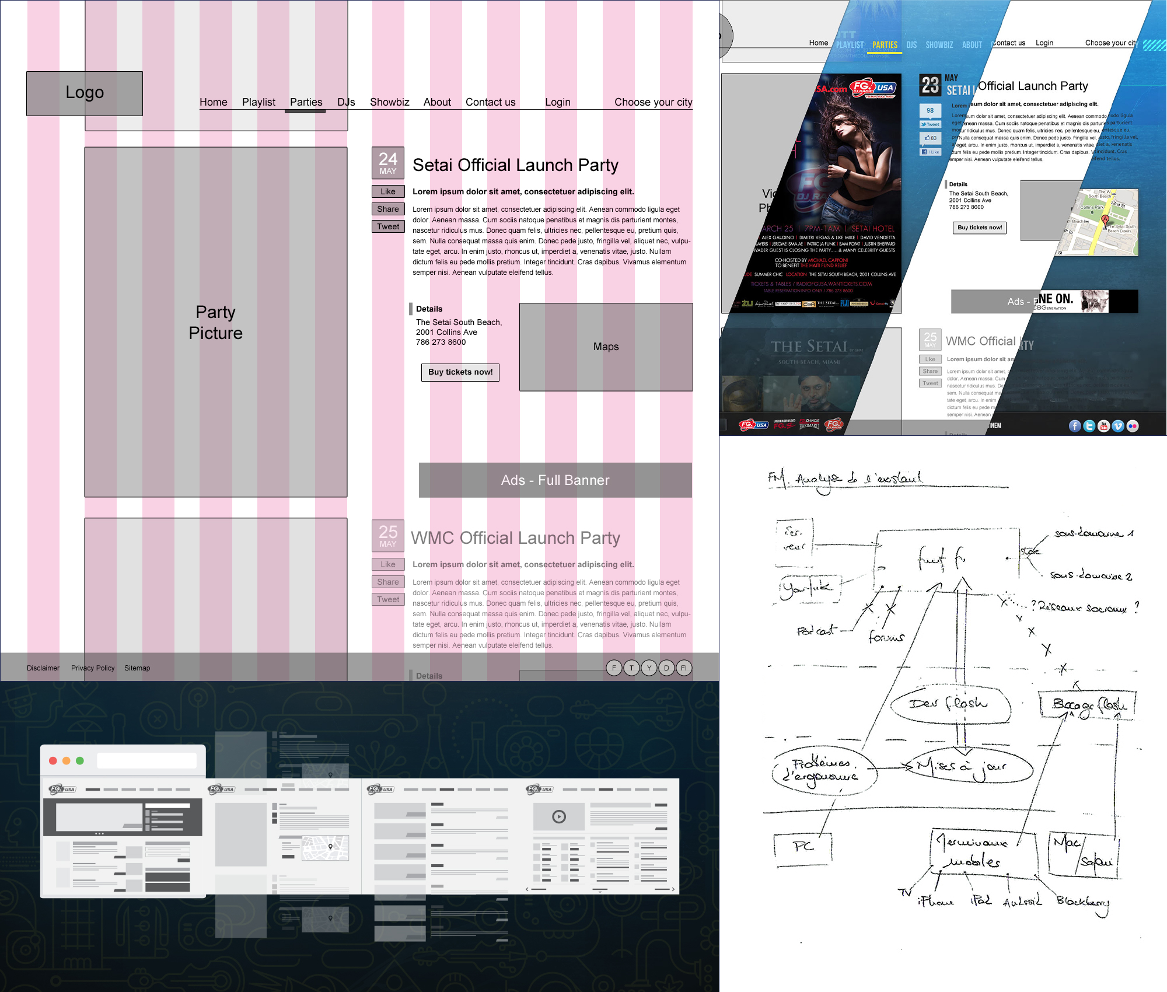Click the Twitter Tweet button in blue design
This screenshot has height=992, width=1167.
[930, 124]
